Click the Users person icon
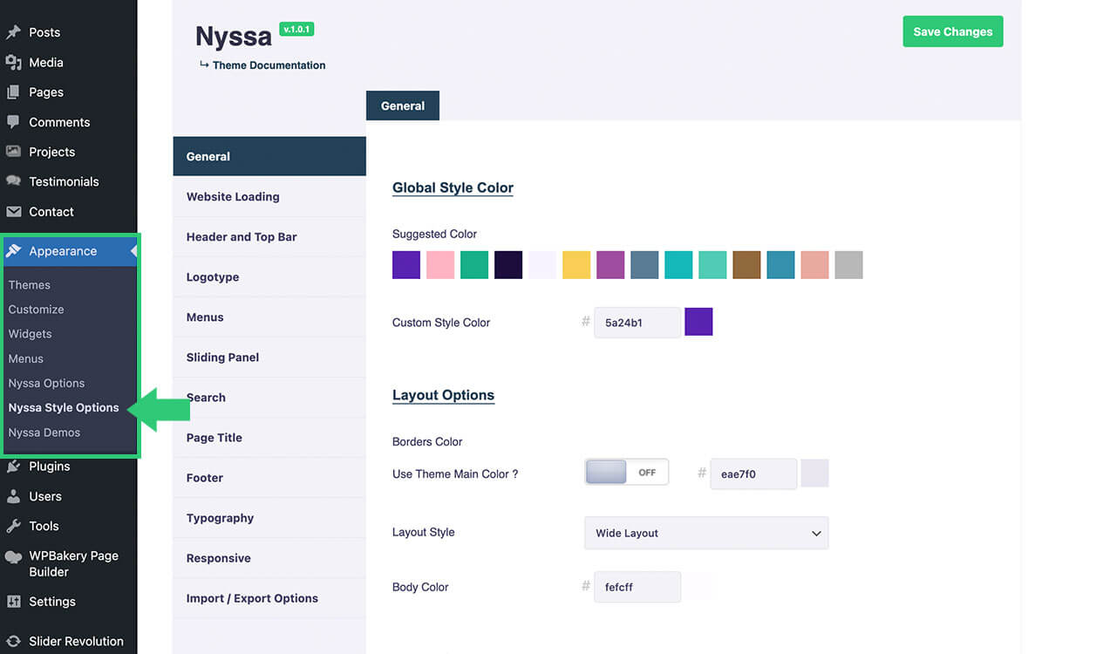Viewport: 1103px width, 654px height. tap(13, 496)
